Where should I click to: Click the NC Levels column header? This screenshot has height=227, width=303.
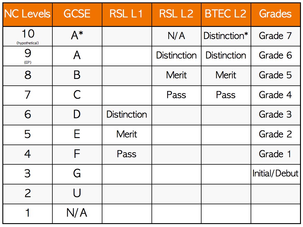[x=28, y=14]
